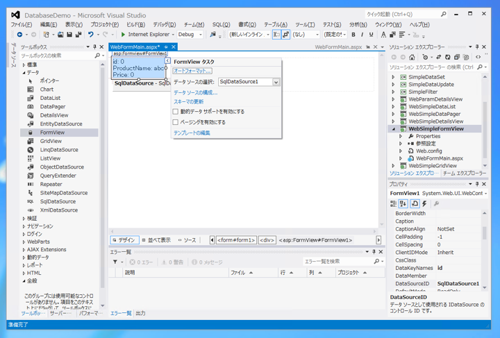Collapse the データ toolbox group

(x=24, y=73)
